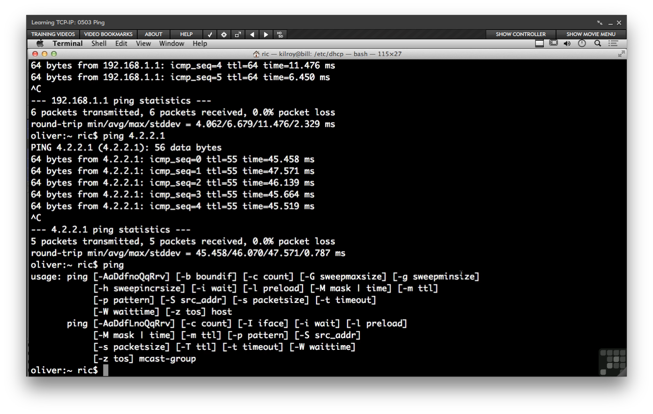The image size is (653, 414).
Task: Open the TRAINING VIDEOS tab
Action: [53, 34]
